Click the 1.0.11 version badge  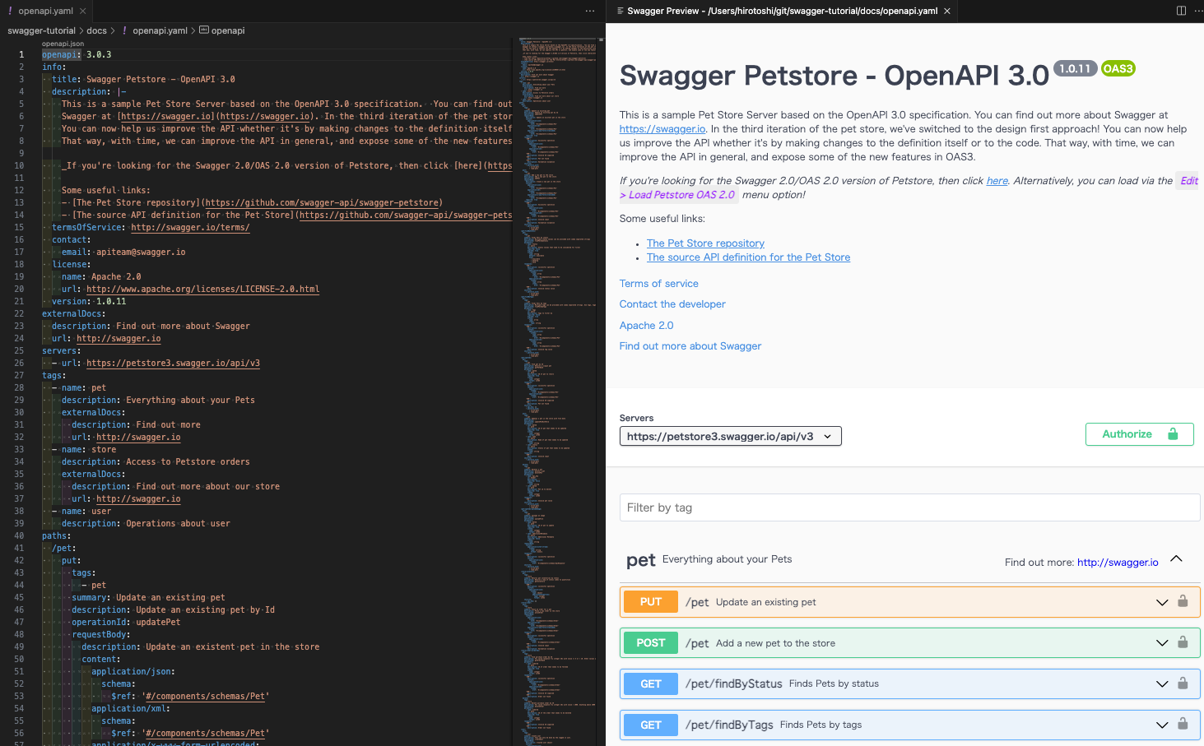click(1075, 68)
